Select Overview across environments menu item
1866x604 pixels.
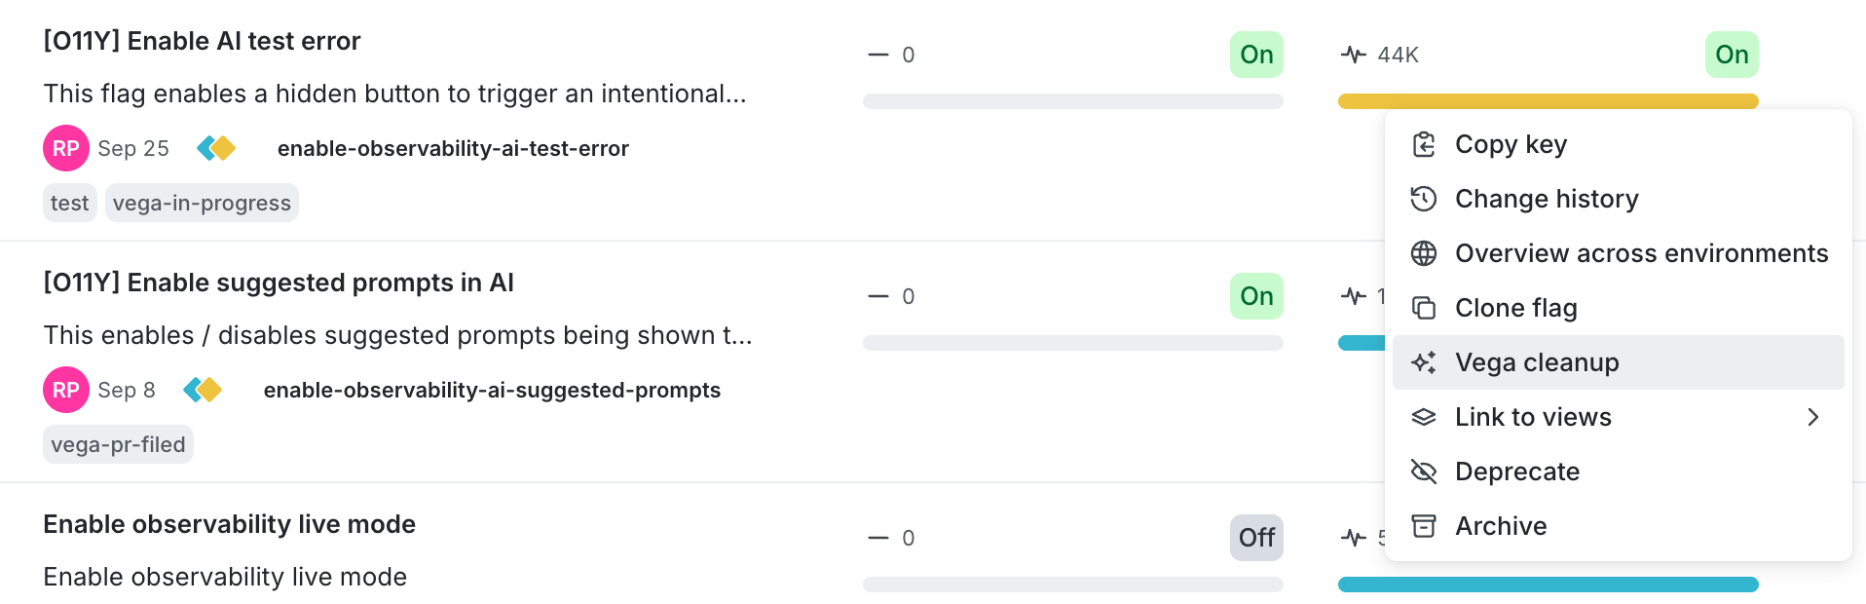click(1641, 253)
